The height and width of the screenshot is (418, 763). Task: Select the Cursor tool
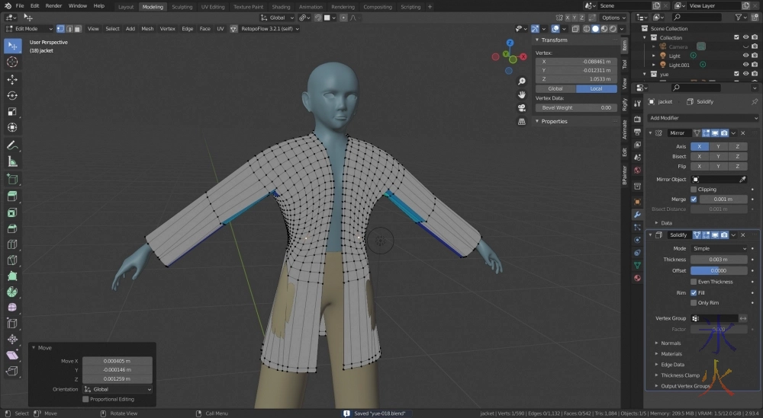tap(12, 62)
